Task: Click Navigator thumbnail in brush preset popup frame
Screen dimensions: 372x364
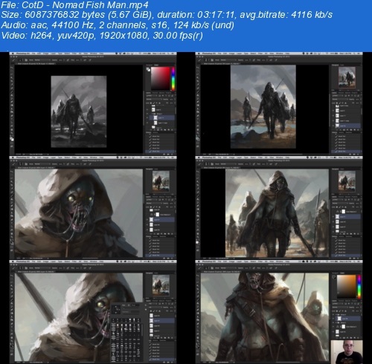Action: click(161, 285)
